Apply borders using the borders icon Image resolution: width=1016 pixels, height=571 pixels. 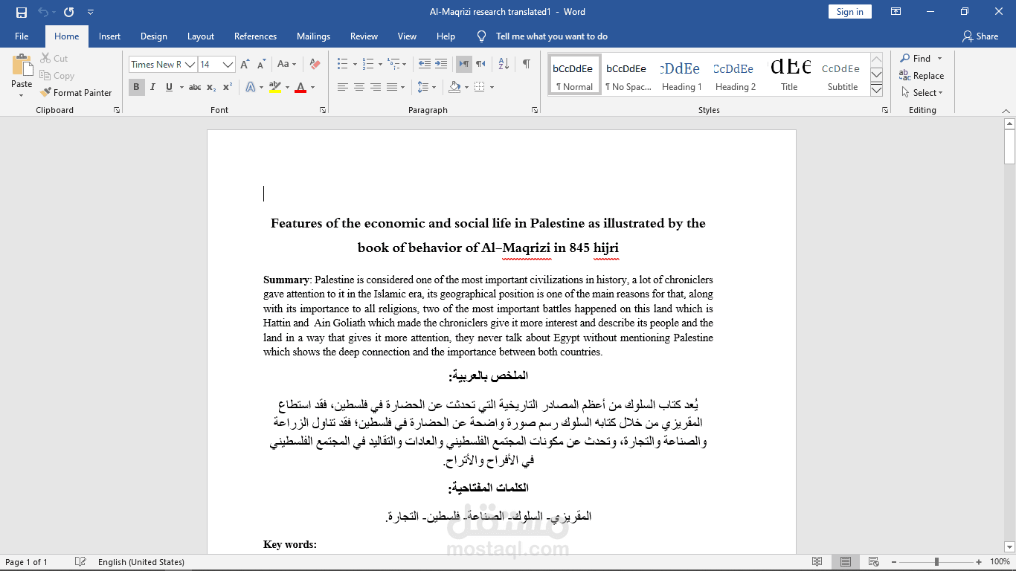tap(480, 87)
